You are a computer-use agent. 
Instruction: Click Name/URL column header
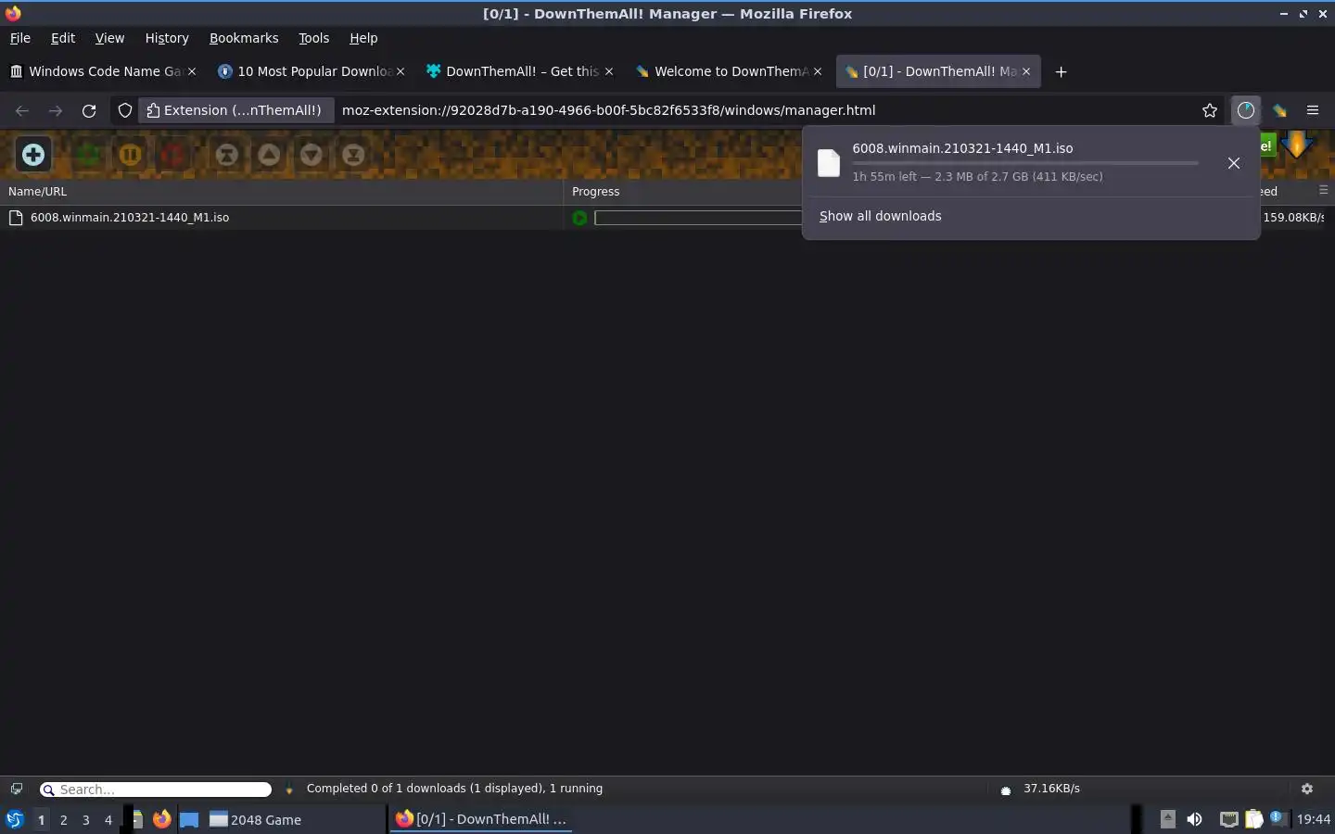(x=281, y=191)
